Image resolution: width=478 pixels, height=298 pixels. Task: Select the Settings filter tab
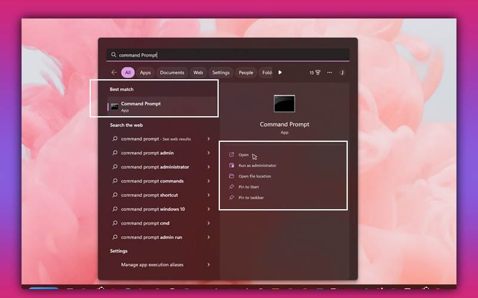[x=220, y=73]
